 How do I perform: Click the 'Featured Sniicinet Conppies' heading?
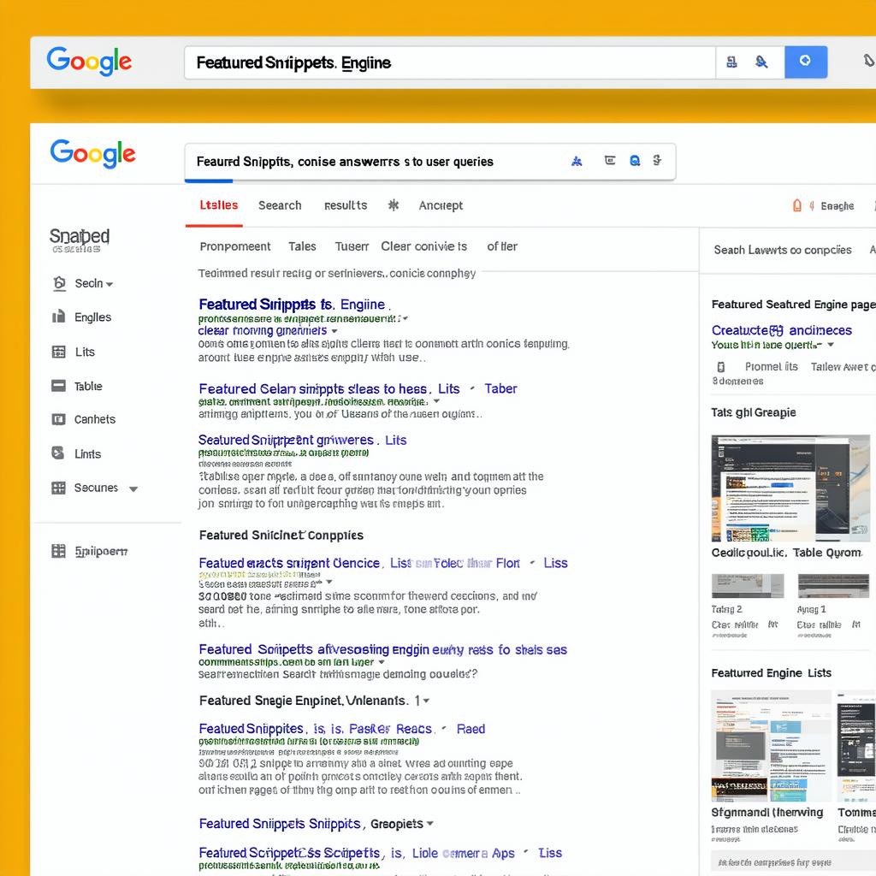pos(281,536)
